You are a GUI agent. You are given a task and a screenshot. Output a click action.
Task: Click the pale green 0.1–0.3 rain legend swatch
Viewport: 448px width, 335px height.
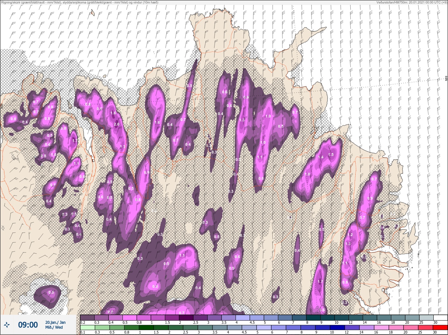point(87,328)
